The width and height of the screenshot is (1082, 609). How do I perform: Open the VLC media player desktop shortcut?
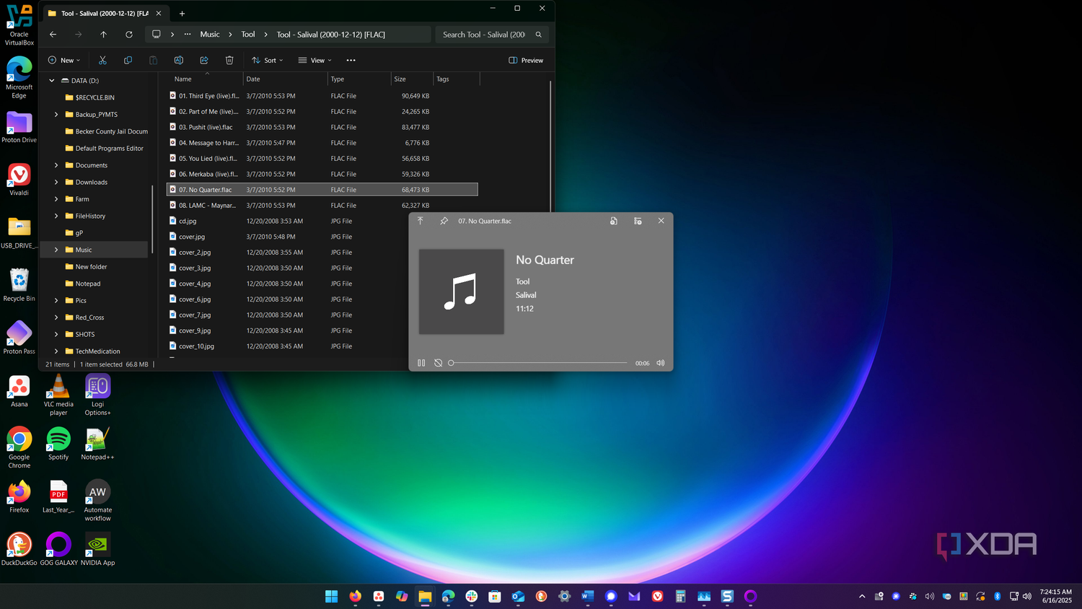click(58, 395)
